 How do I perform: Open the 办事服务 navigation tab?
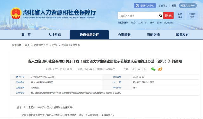coord(124,35)
